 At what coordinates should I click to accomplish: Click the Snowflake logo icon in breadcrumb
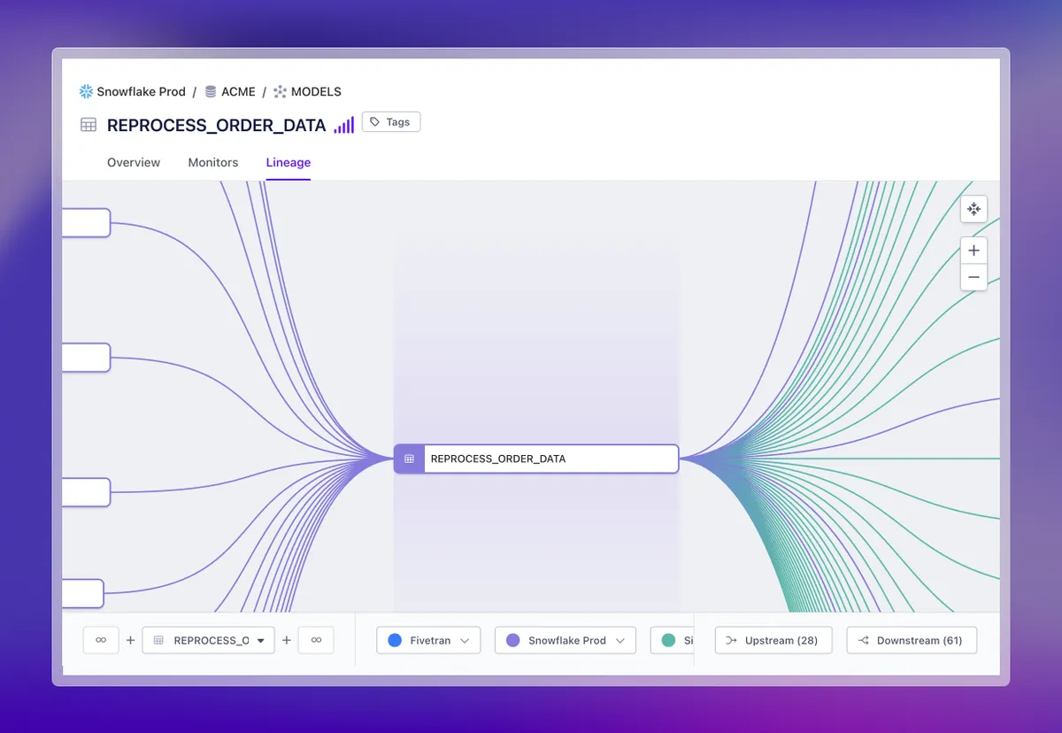pos(86,91)
